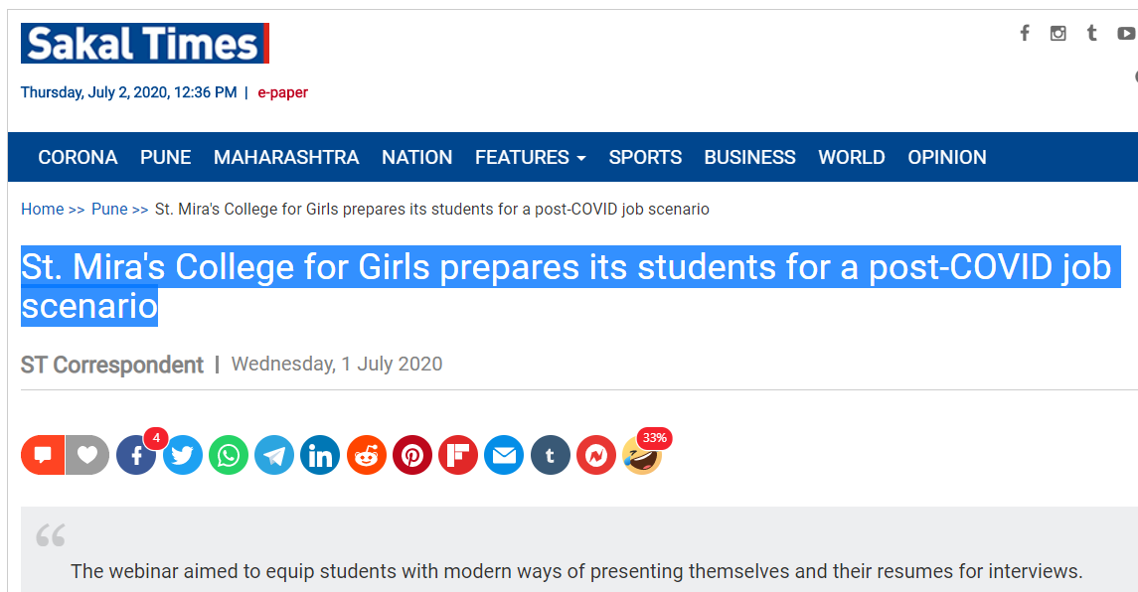The height and width of the screenshot is (592, 1138).
Task: Share this story on Reddit
Action: 367,456
